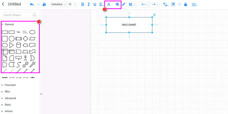Expand the Flowchart shape category
This screenshot has height=114, width=228.
click(x=10, y=85)
